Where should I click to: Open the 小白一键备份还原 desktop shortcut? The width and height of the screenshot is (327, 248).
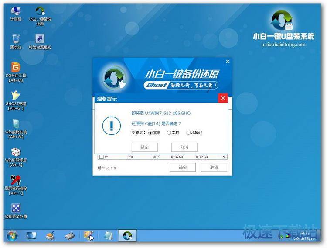point(40,16)
